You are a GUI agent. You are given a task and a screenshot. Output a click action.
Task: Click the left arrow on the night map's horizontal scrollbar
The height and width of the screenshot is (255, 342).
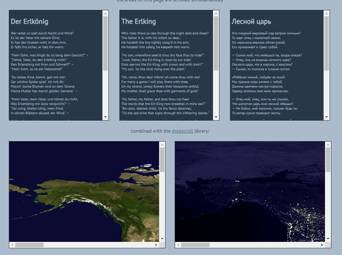[178, 245]
